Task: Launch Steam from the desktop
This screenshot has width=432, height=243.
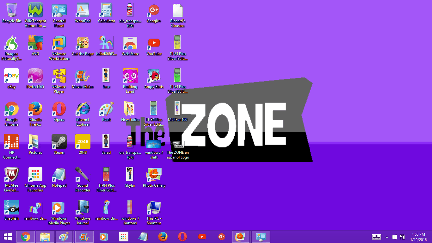Action: click(59, 145)
